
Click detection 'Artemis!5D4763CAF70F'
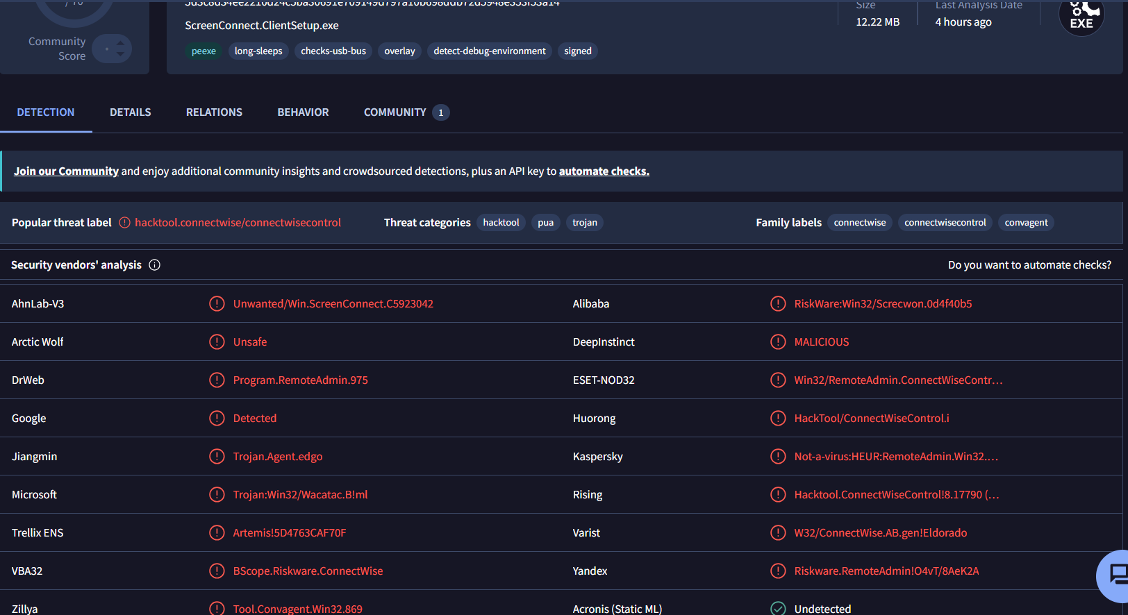pos(290,533)
